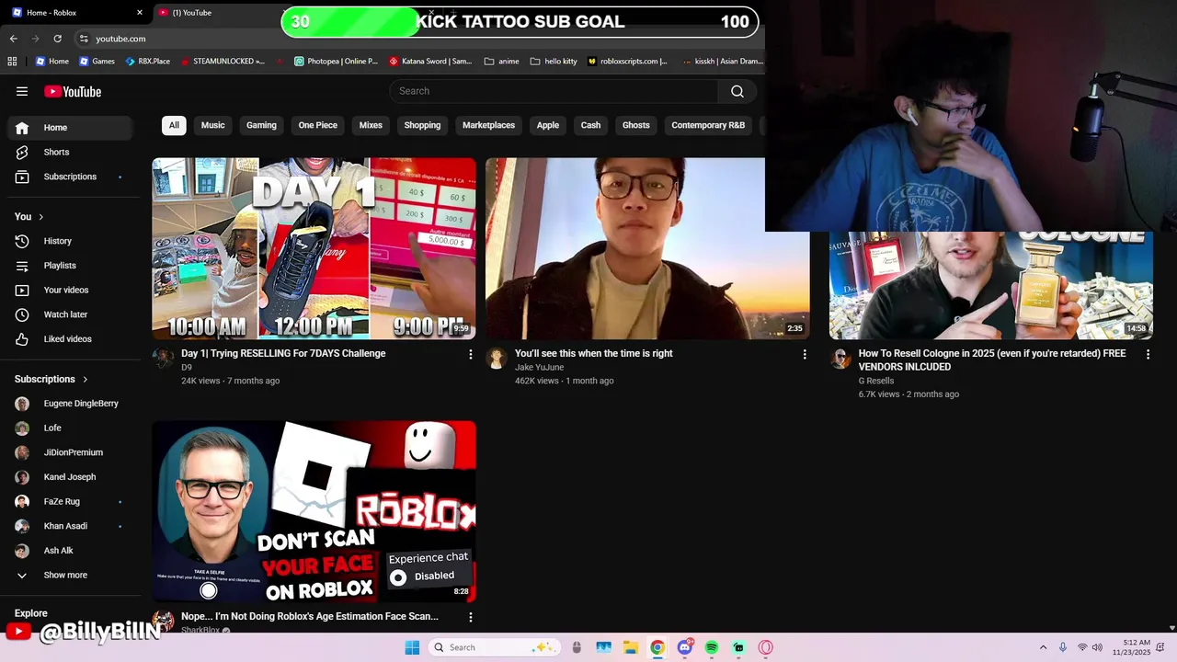1177x662 pixels.
Task: Select the All filter chip
Action: click(174, 125)
